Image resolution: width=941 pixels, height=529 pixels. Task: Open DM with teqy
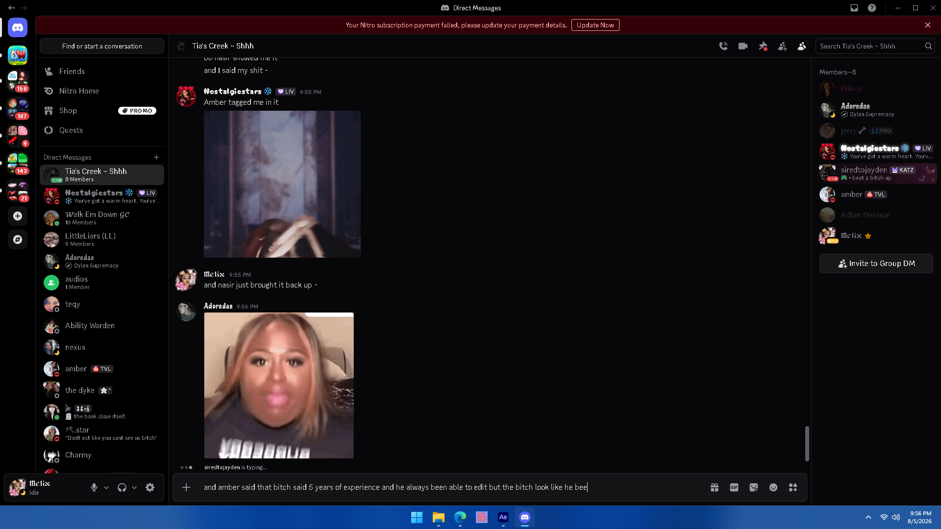click(x=102, y=304)
